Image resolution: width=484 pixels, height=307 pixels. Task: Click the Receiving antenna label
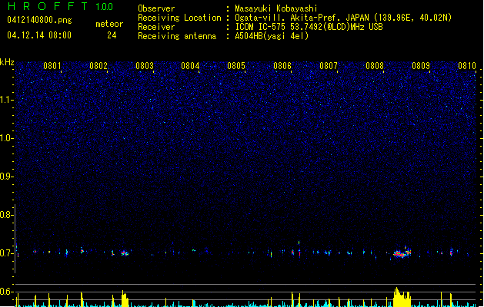[177, 36]
